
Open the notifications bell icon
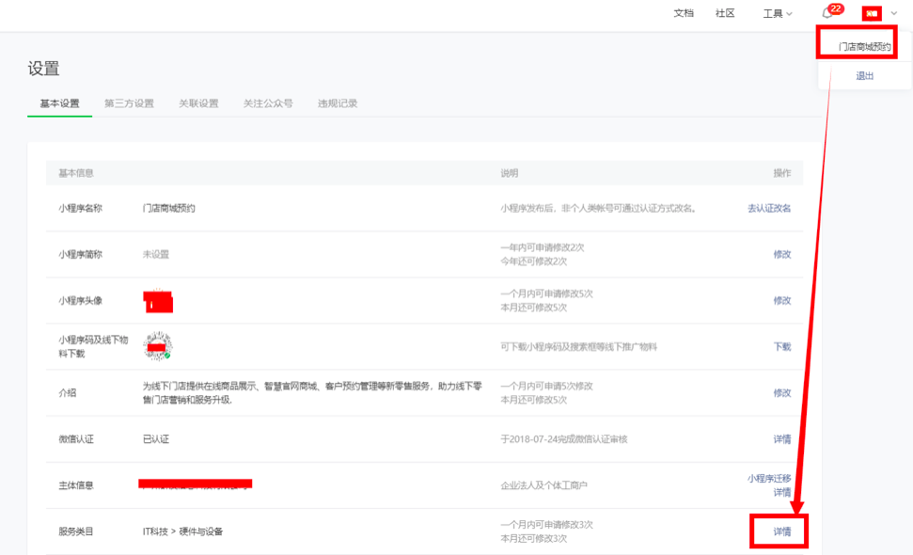pyautogui.click(x=827, y=13)
